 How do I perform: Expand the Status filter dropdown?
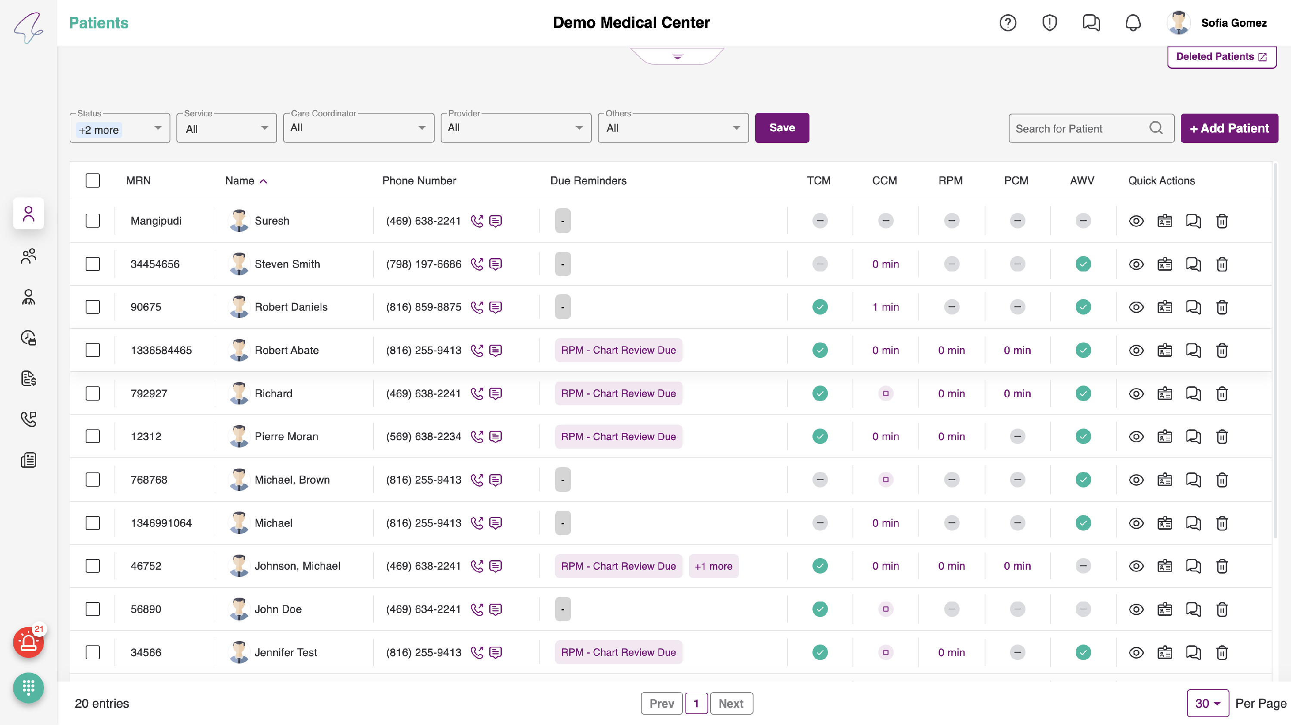(158, 128)
